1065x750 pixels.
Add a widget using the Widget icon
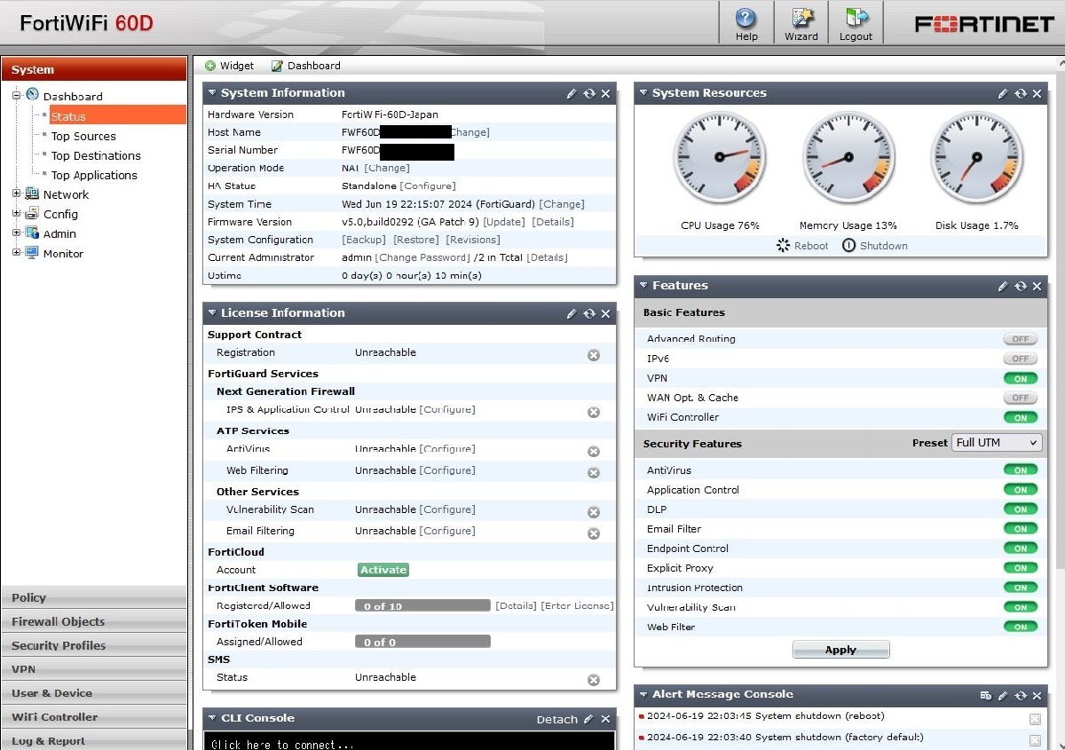click(x=210, y=66)
